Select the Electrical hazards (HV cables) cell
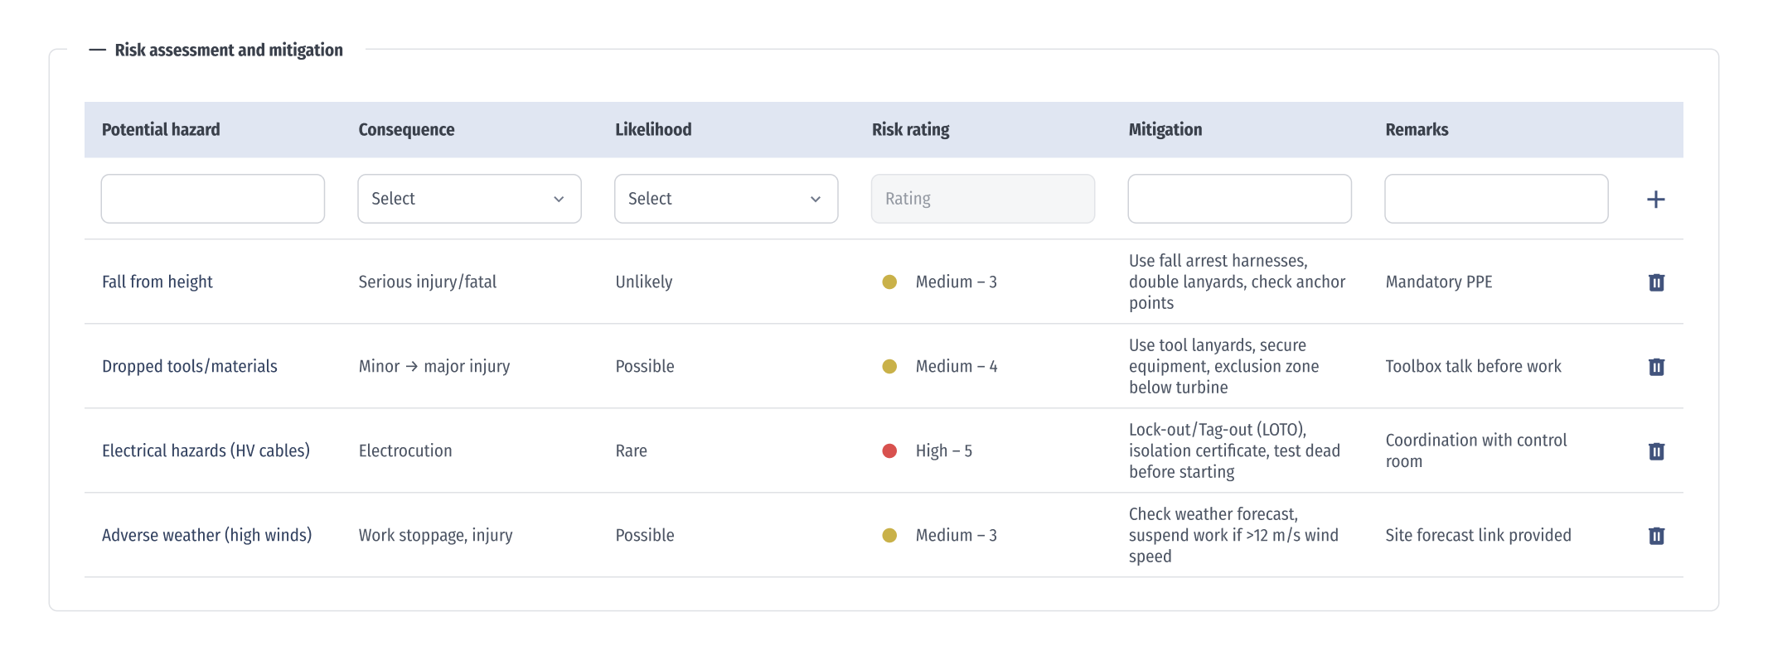This screenshot has width=1768, height=660. pos(206,451)
